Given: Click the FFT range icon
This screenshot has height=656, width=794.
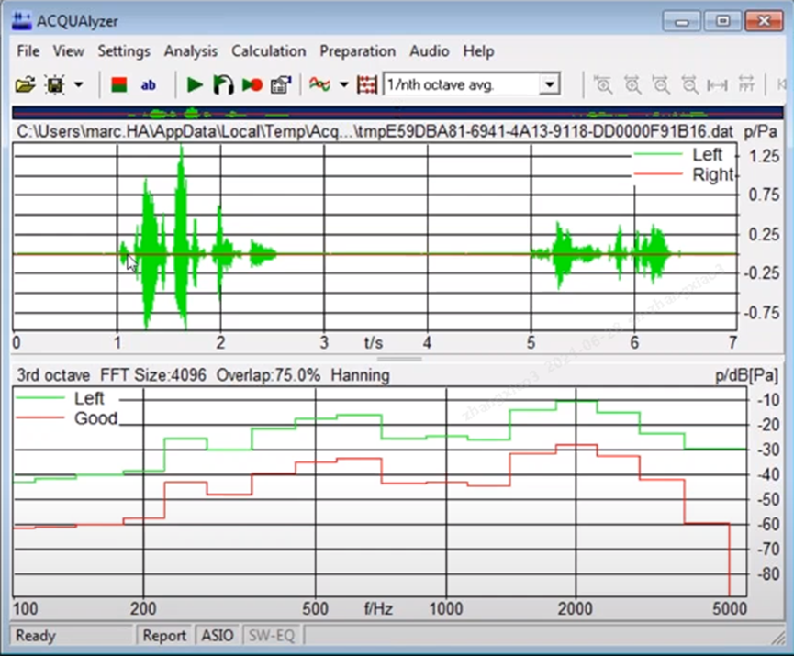Looking at the screenshot, I should 746,84.
